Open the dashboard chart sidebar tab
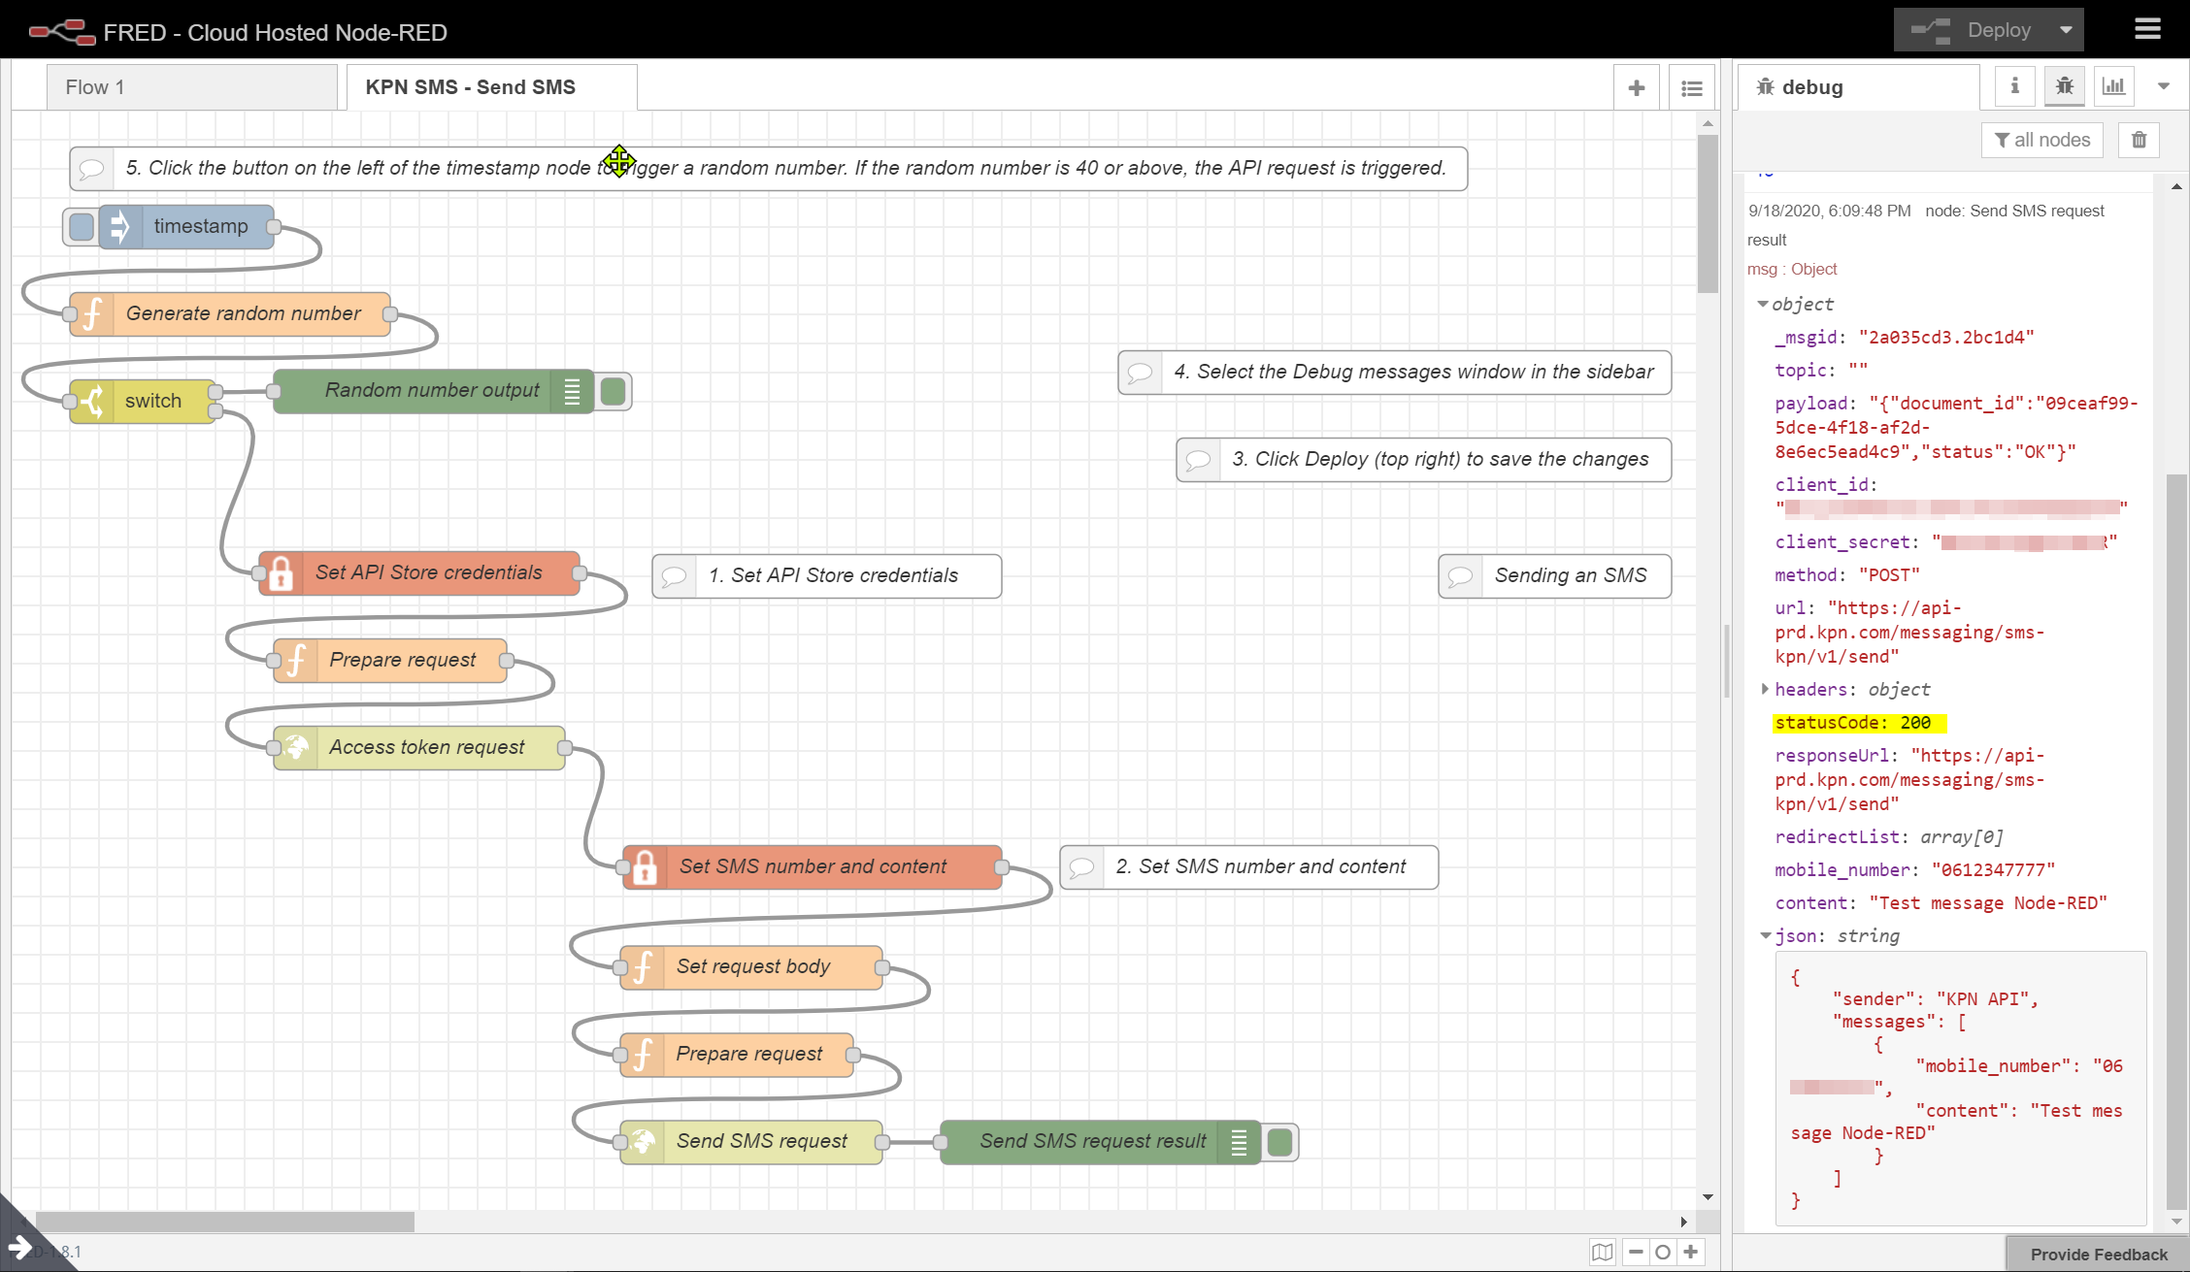 pyautogui.click(x=2114, y=86)
